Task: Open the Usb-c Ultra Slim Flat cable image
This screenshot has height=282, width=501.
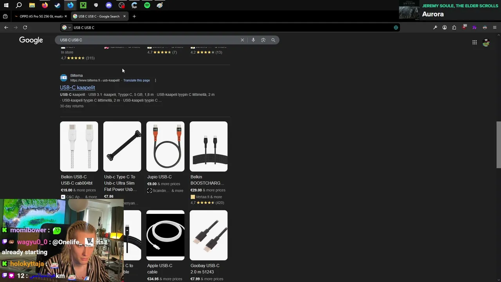Action: click(122, 146)
